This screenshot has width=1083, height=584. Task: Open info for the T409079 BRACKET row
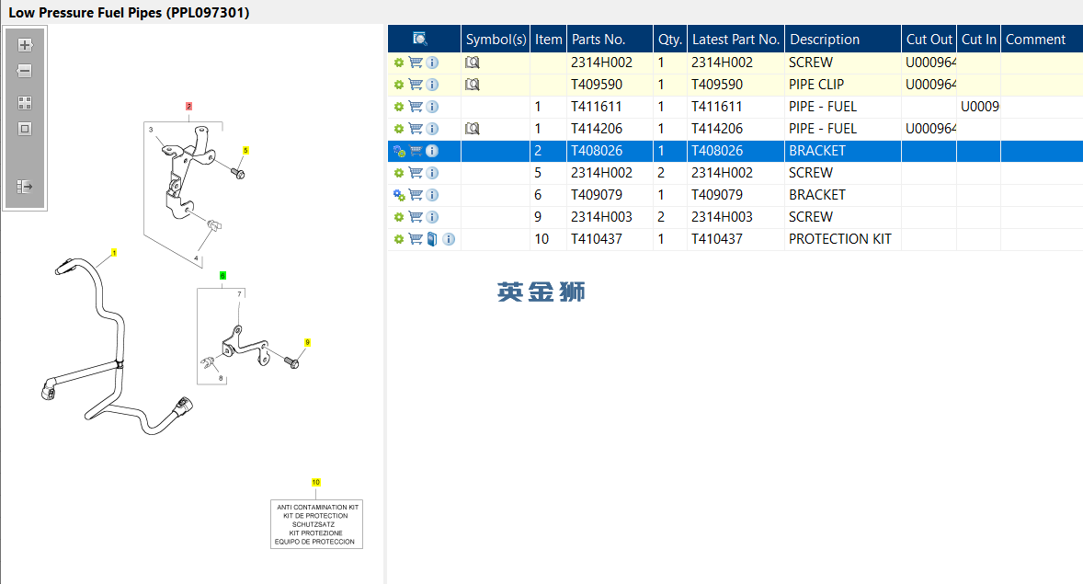(432, 195)
